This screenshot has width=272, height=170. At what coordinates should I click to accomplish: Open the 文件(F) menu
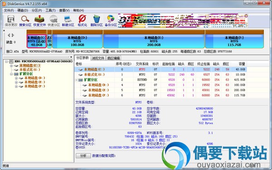pyautogui.click(x=9, y=10)
